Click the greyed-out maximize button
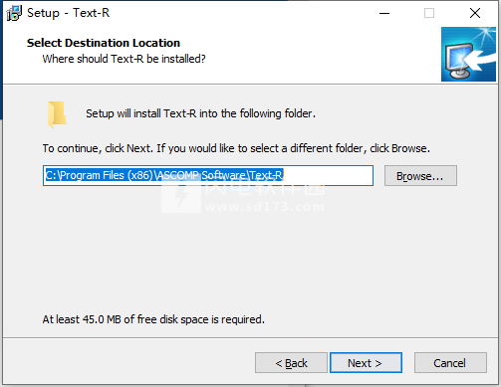 point(429,13)
